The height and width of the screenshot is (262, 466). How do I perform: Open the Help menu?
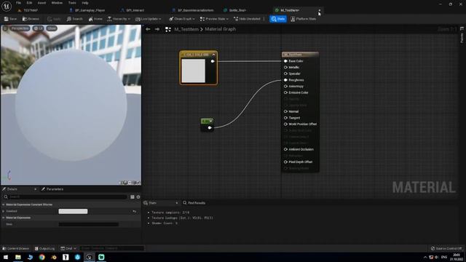(85, 3)
